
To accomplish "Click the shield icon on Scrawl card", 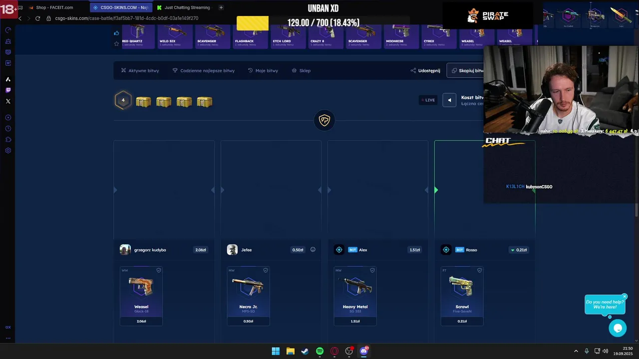I will [x=479, y=270].
